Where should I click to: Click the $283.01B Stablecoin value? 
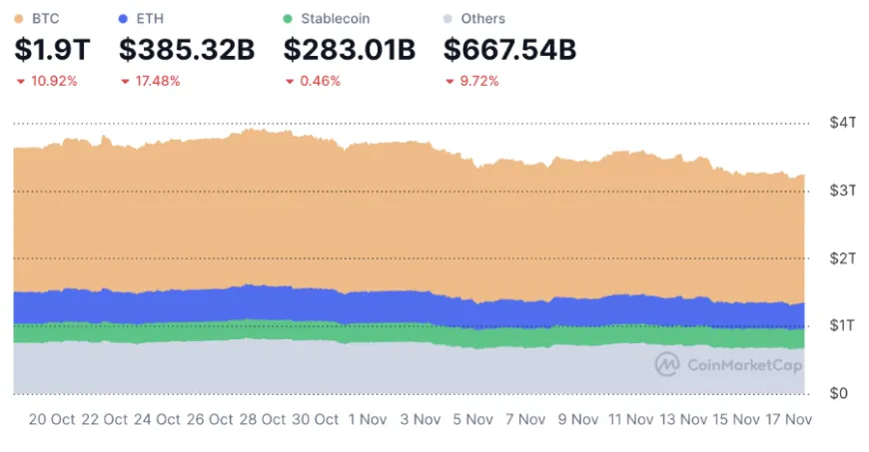pos(350,49)
